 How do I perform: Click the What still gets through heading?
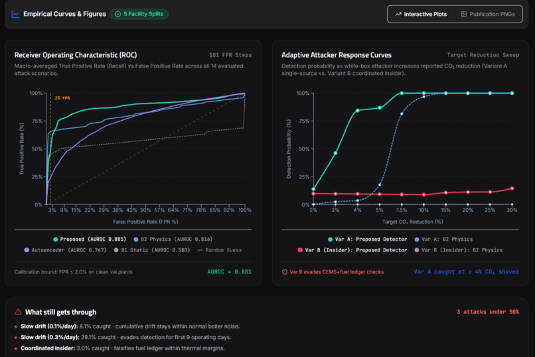pos(60,312)
